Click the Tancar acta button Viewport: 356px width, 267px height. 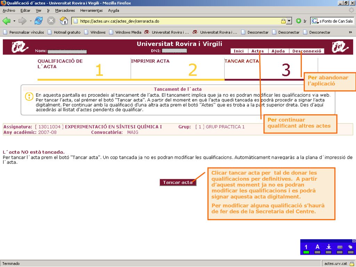click(x=178, y=182)
